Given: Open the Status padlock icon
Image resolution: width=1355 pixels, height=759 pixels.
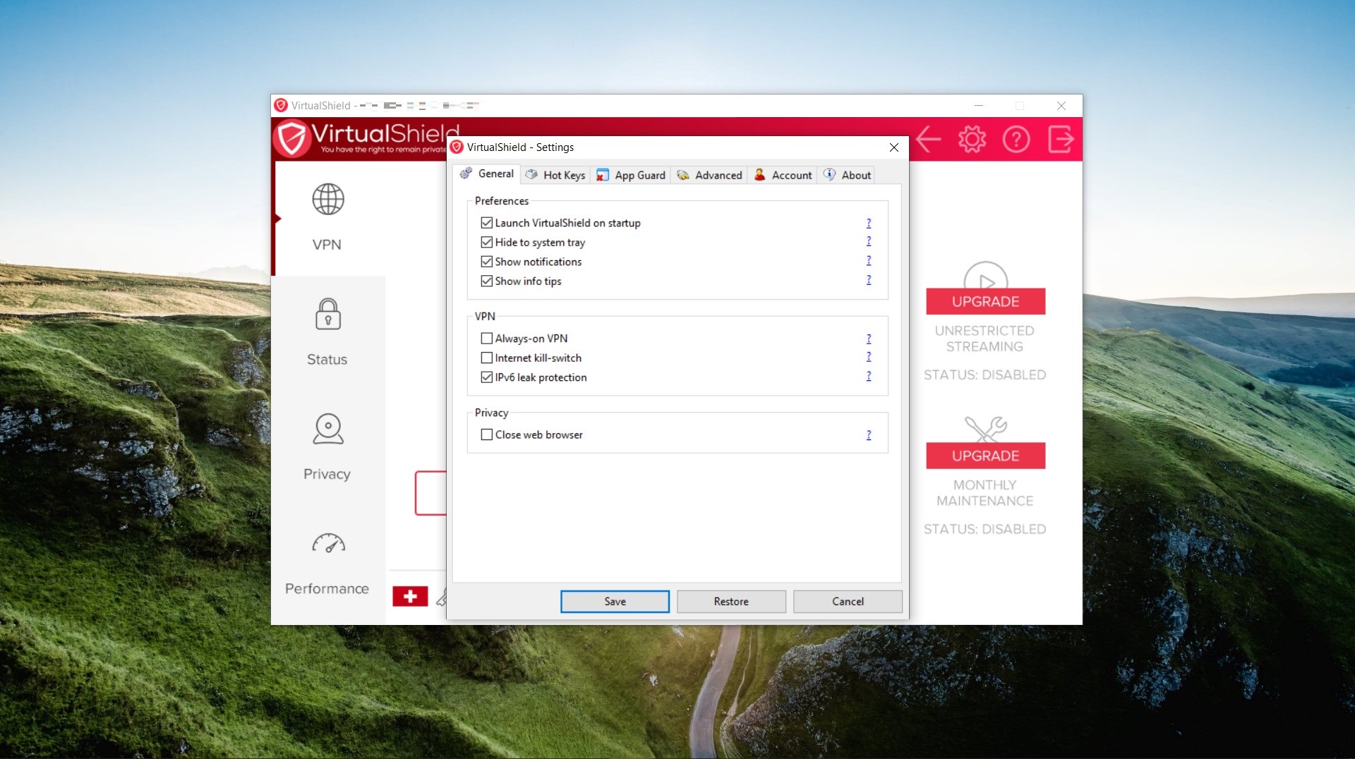Looking at the screenshot, I should [327, 314].
